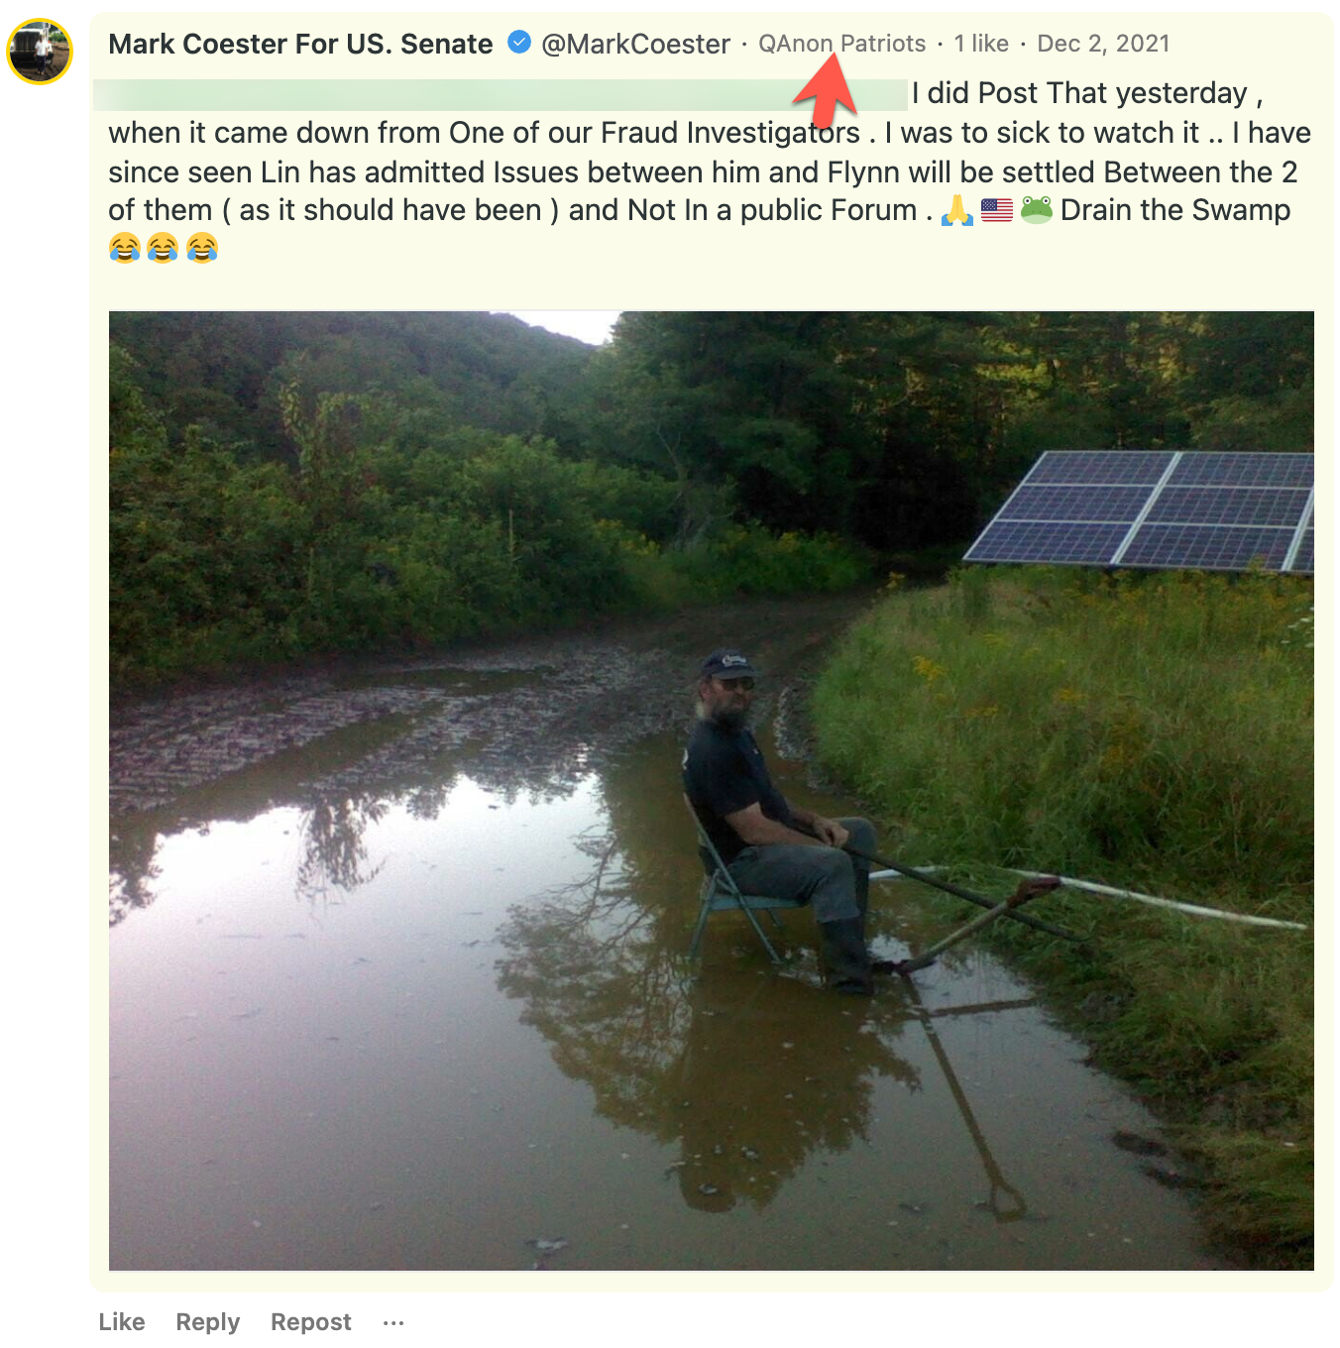View who liked via '1 like'
The width and height of the screenshot is (1340, 1348).
[x=981, y=44]
